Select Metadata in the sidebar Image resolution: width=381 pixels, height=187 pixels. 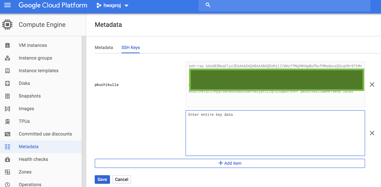[28, 147]
